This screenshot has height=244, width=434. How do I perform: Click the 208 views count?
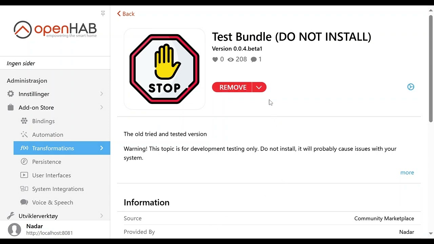pyautogui.click(x=241, y=59)
